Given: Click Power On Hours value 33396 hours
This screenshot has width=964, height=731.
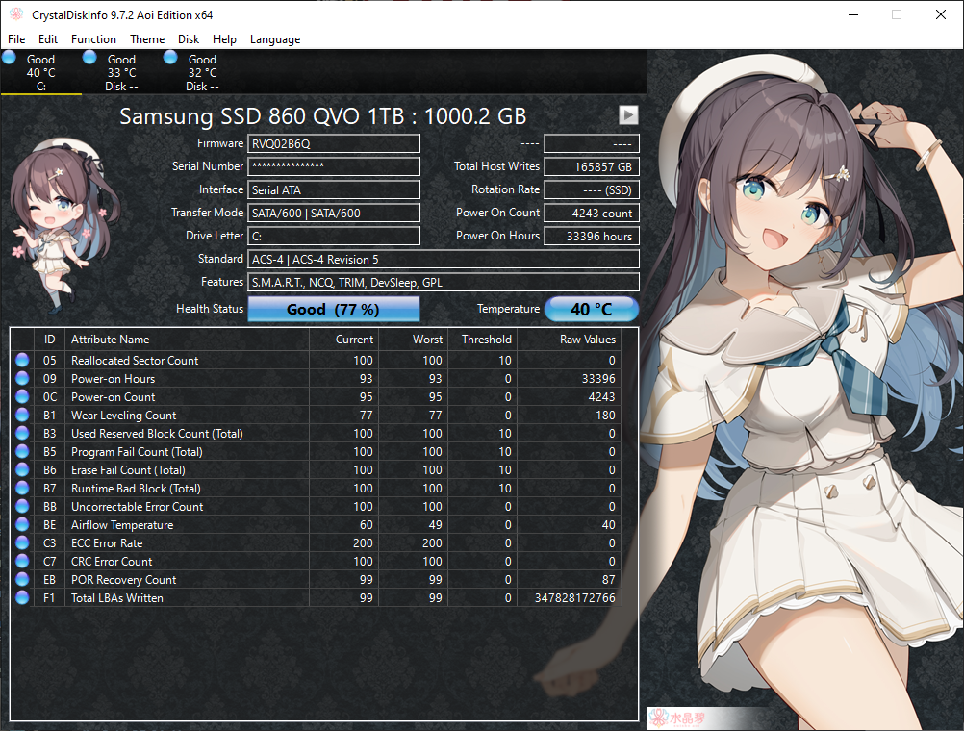Looking at the screenshot, I should 592,236.
